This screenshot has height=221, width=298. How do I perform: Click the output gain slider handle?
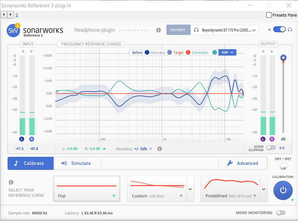point(283,57)
